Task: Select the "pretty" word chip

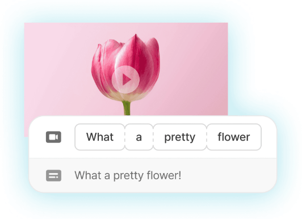Action: [x=180, y=137]
